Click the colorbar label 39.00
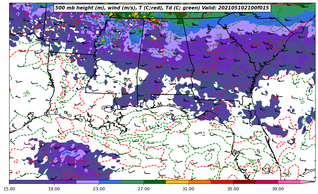318x194 pixels. [278, 189]
